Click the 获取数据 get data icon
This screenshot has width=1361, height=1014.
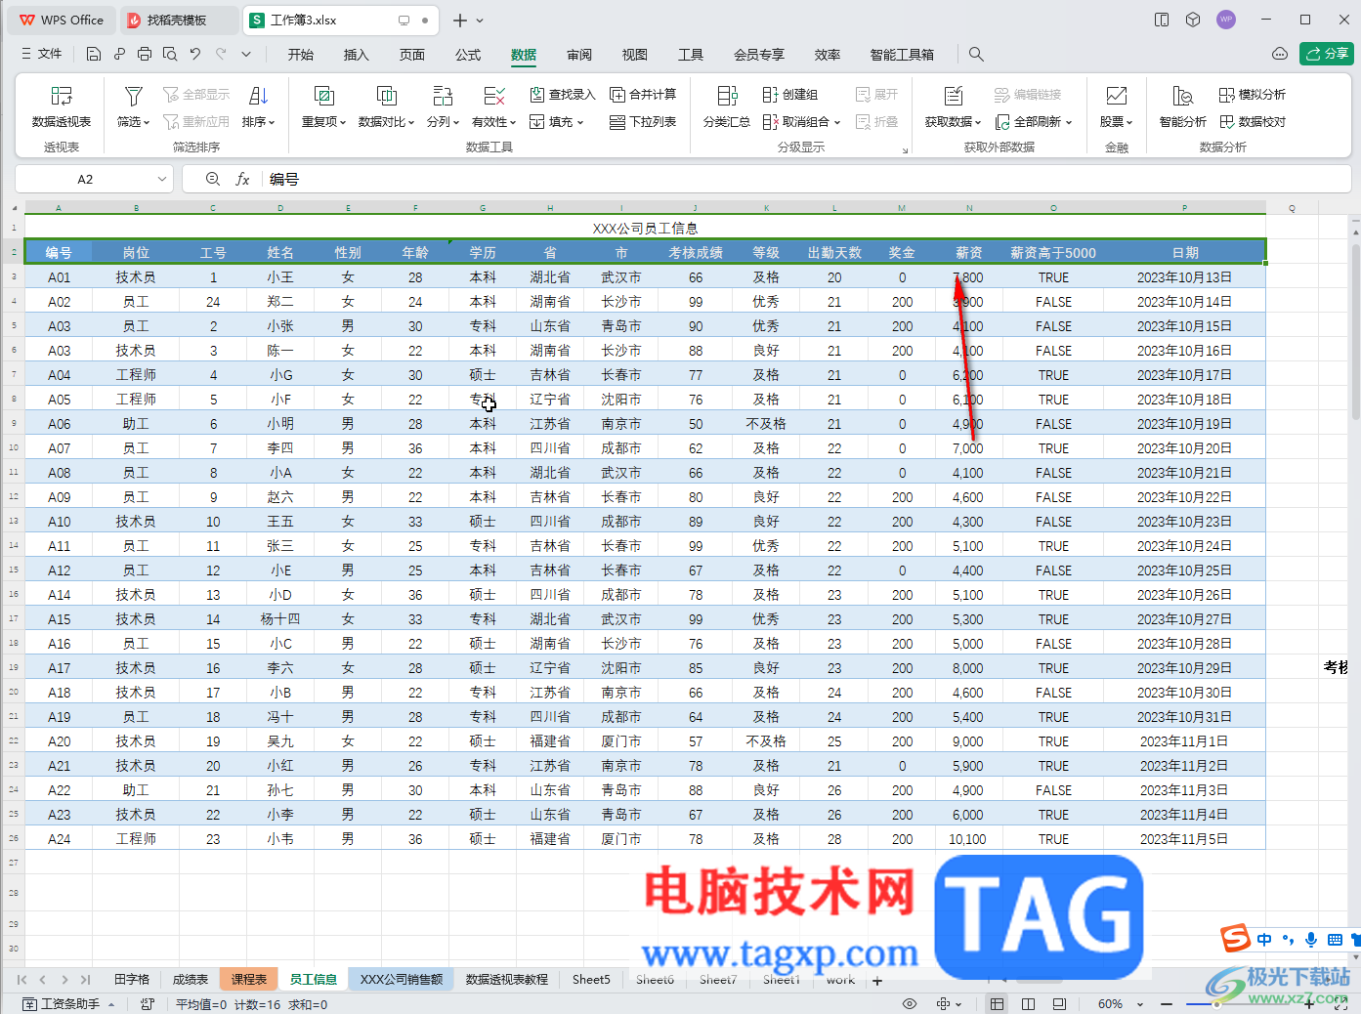pos(954,96)
